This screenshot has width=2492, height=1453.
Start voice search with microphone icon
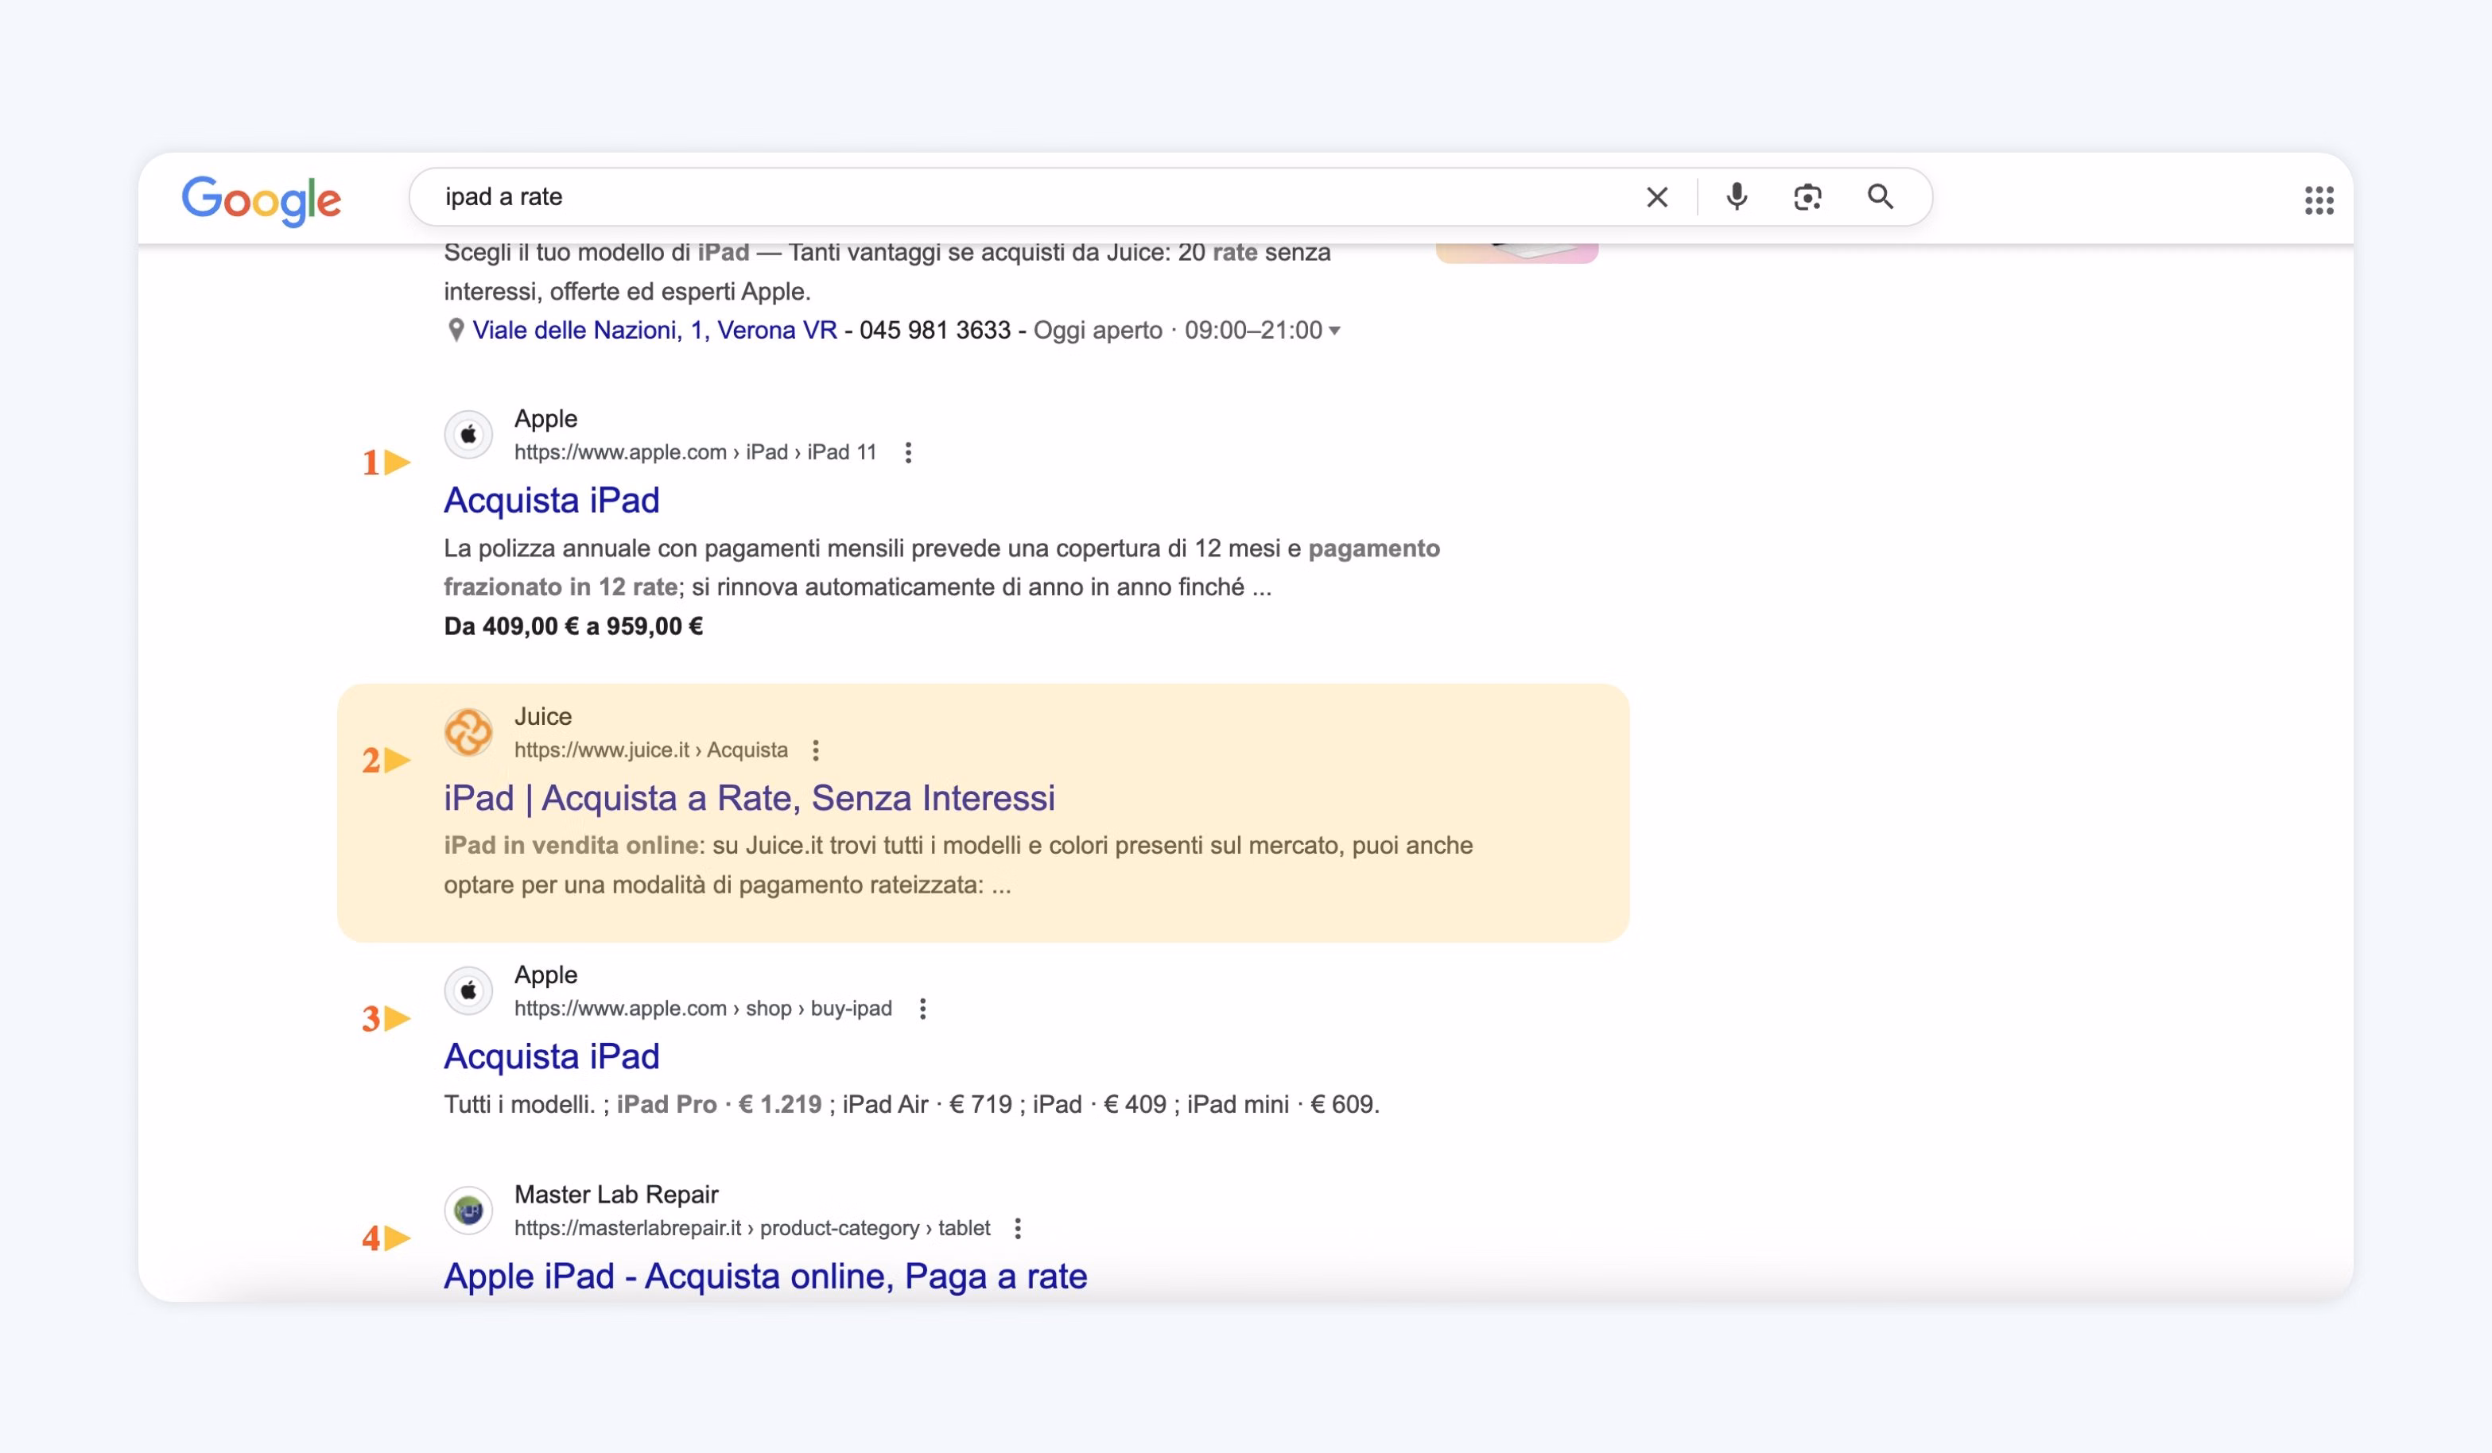pyautogui.click(x=1737, y=196)
